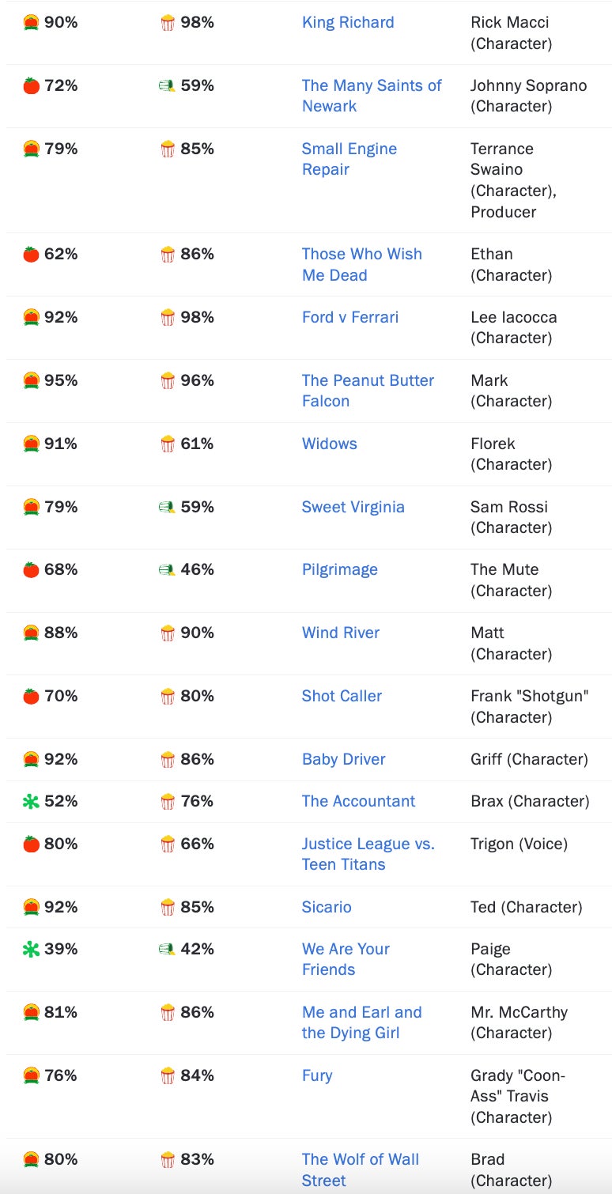This screenshot has height=1194, width=612.
Task: Click the spilled popcorn icon for Sweet Virginia
Action: coord(167,507)
